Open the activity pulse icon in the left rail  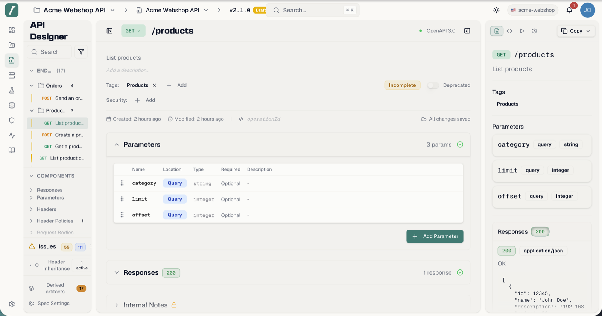click(12, 135)
